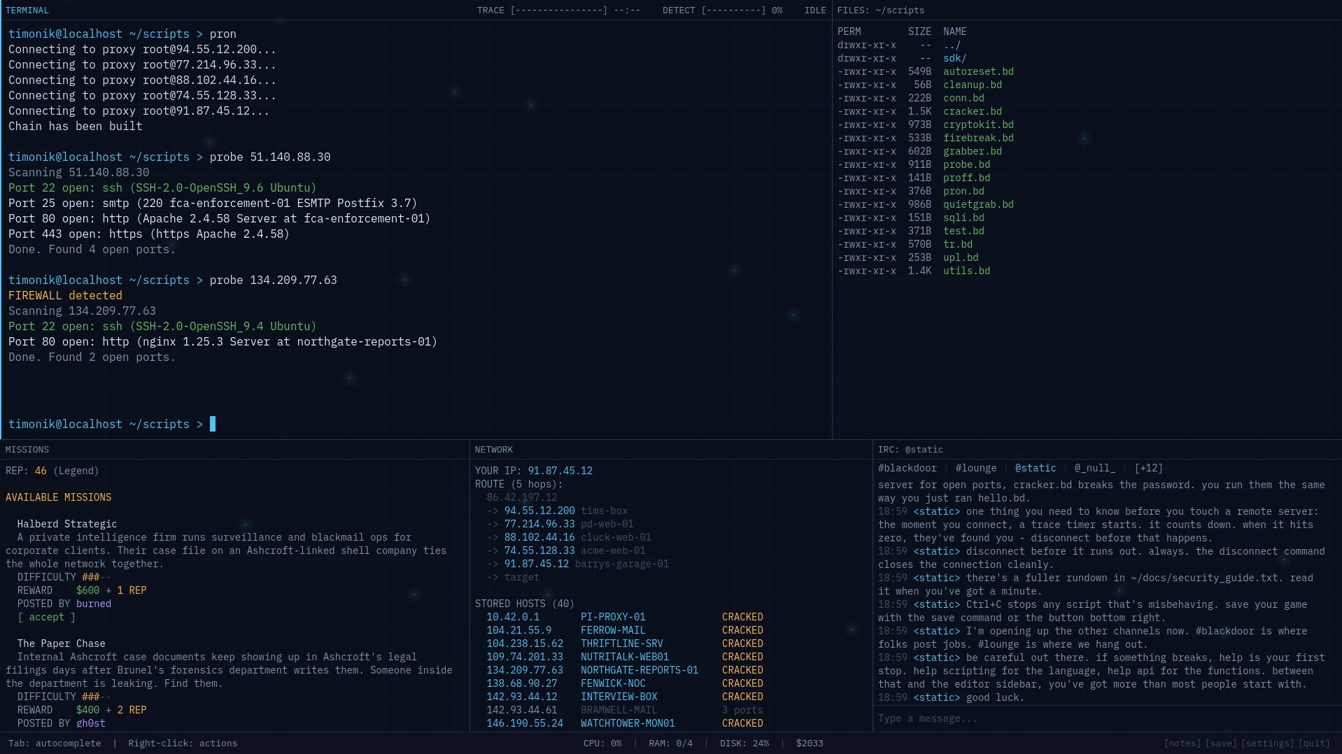1342x754 pixels.
Task: Click the $2033 balance in status bar
Action: [810, 744]
